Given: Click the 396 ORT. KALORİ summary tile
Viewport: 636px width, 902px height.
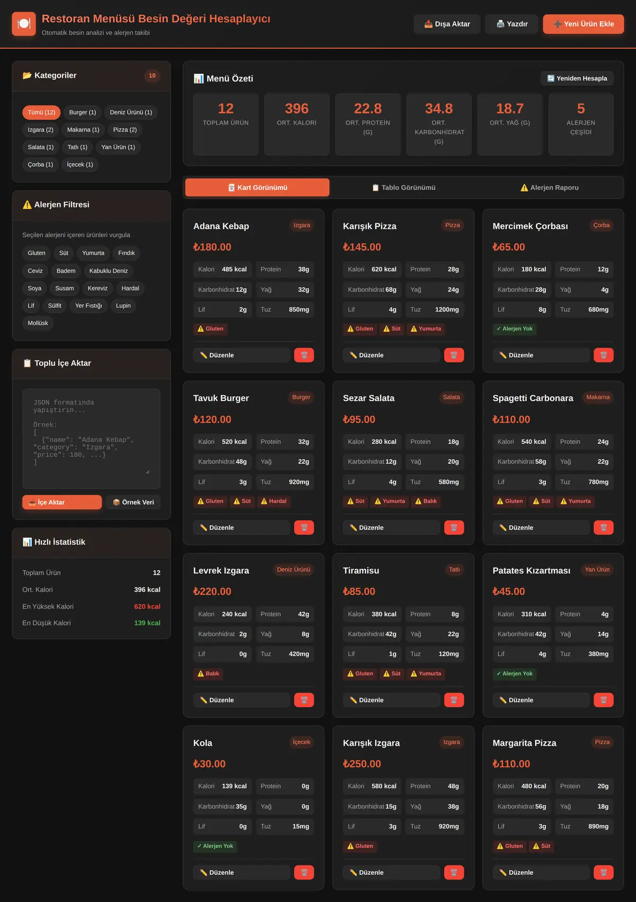Looking at the screenshot, I should click(x=297, y=125).
